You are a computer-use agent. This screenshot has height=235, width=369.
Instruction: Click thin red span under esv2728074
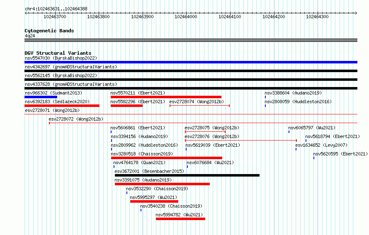pos(199,106)
